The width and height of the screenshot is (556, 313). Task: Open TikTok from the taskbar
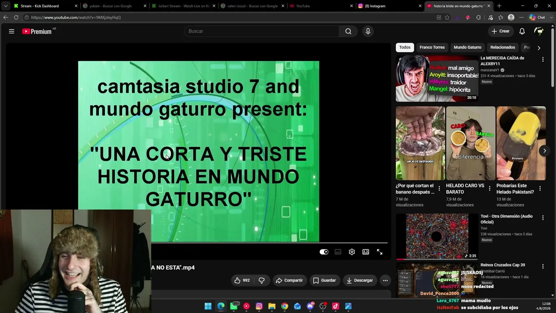point(335,306)
